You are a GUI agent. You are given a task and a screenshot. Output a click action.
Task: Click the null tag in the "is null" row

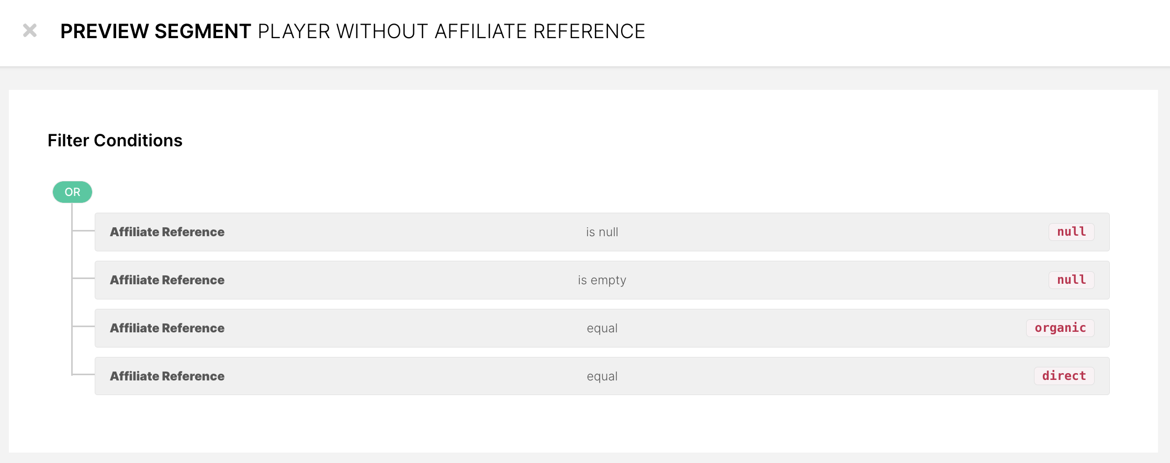(x=1071, y=232)
